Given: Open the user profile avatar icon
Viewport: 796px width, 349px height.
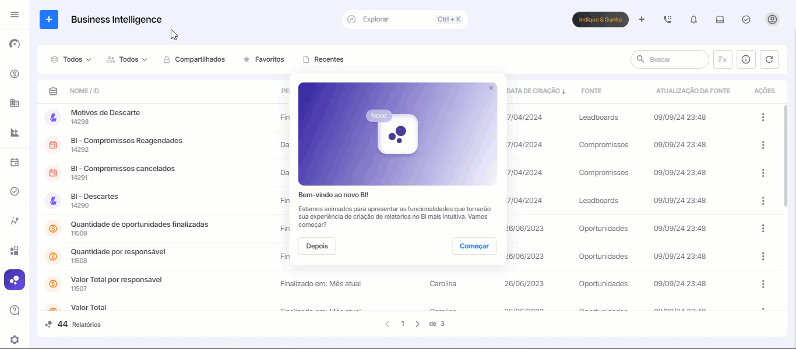Looking at the screenshot, I should pyautogui.click(x=772, y=19).
